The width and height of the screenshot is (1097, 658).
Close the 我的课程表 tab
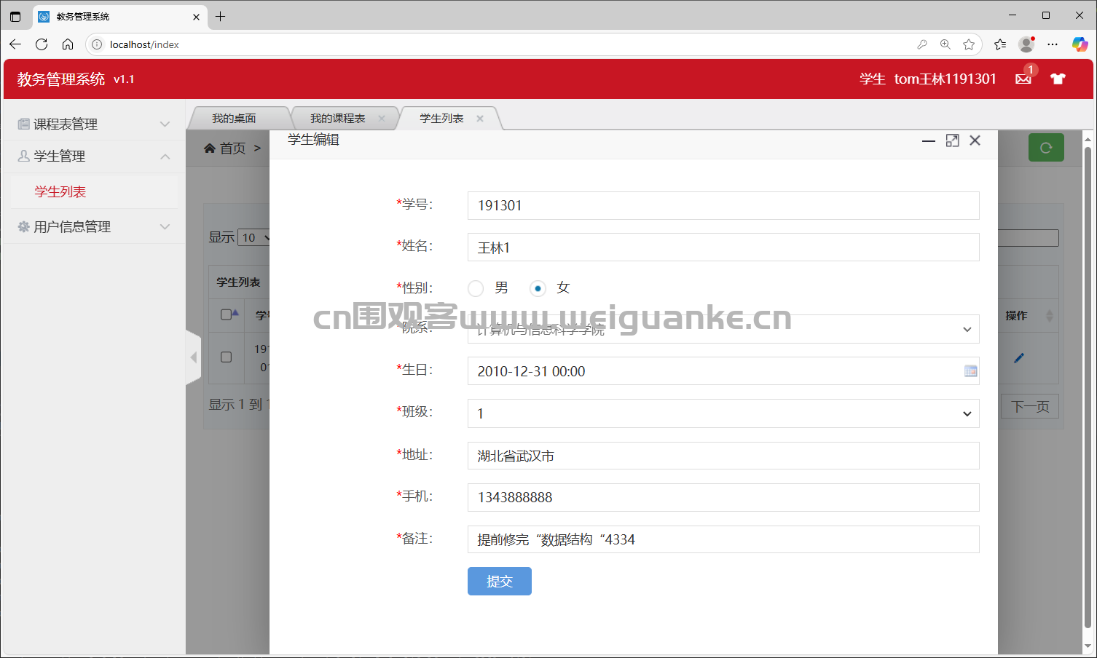(x=382, y=119)
